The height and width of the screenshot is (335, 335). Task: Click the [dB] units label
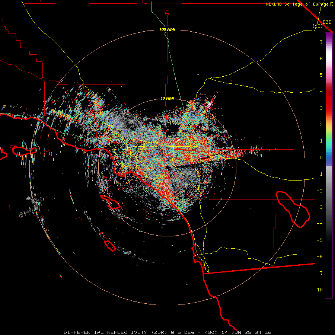coord(318,26)
